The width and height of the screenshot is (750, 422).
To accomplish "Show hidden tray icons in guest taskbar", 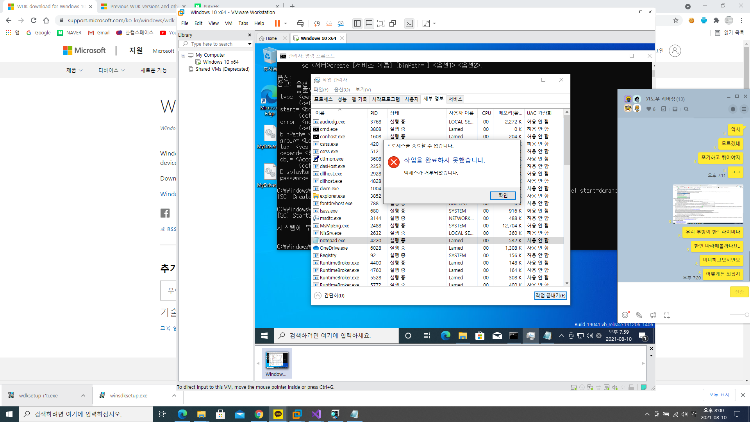I will click(x=562, y=336).
